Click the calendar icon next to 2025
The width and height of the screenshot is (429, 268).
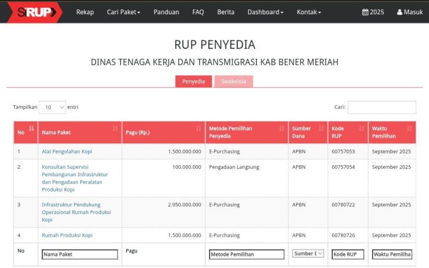[x=365, y=12]
